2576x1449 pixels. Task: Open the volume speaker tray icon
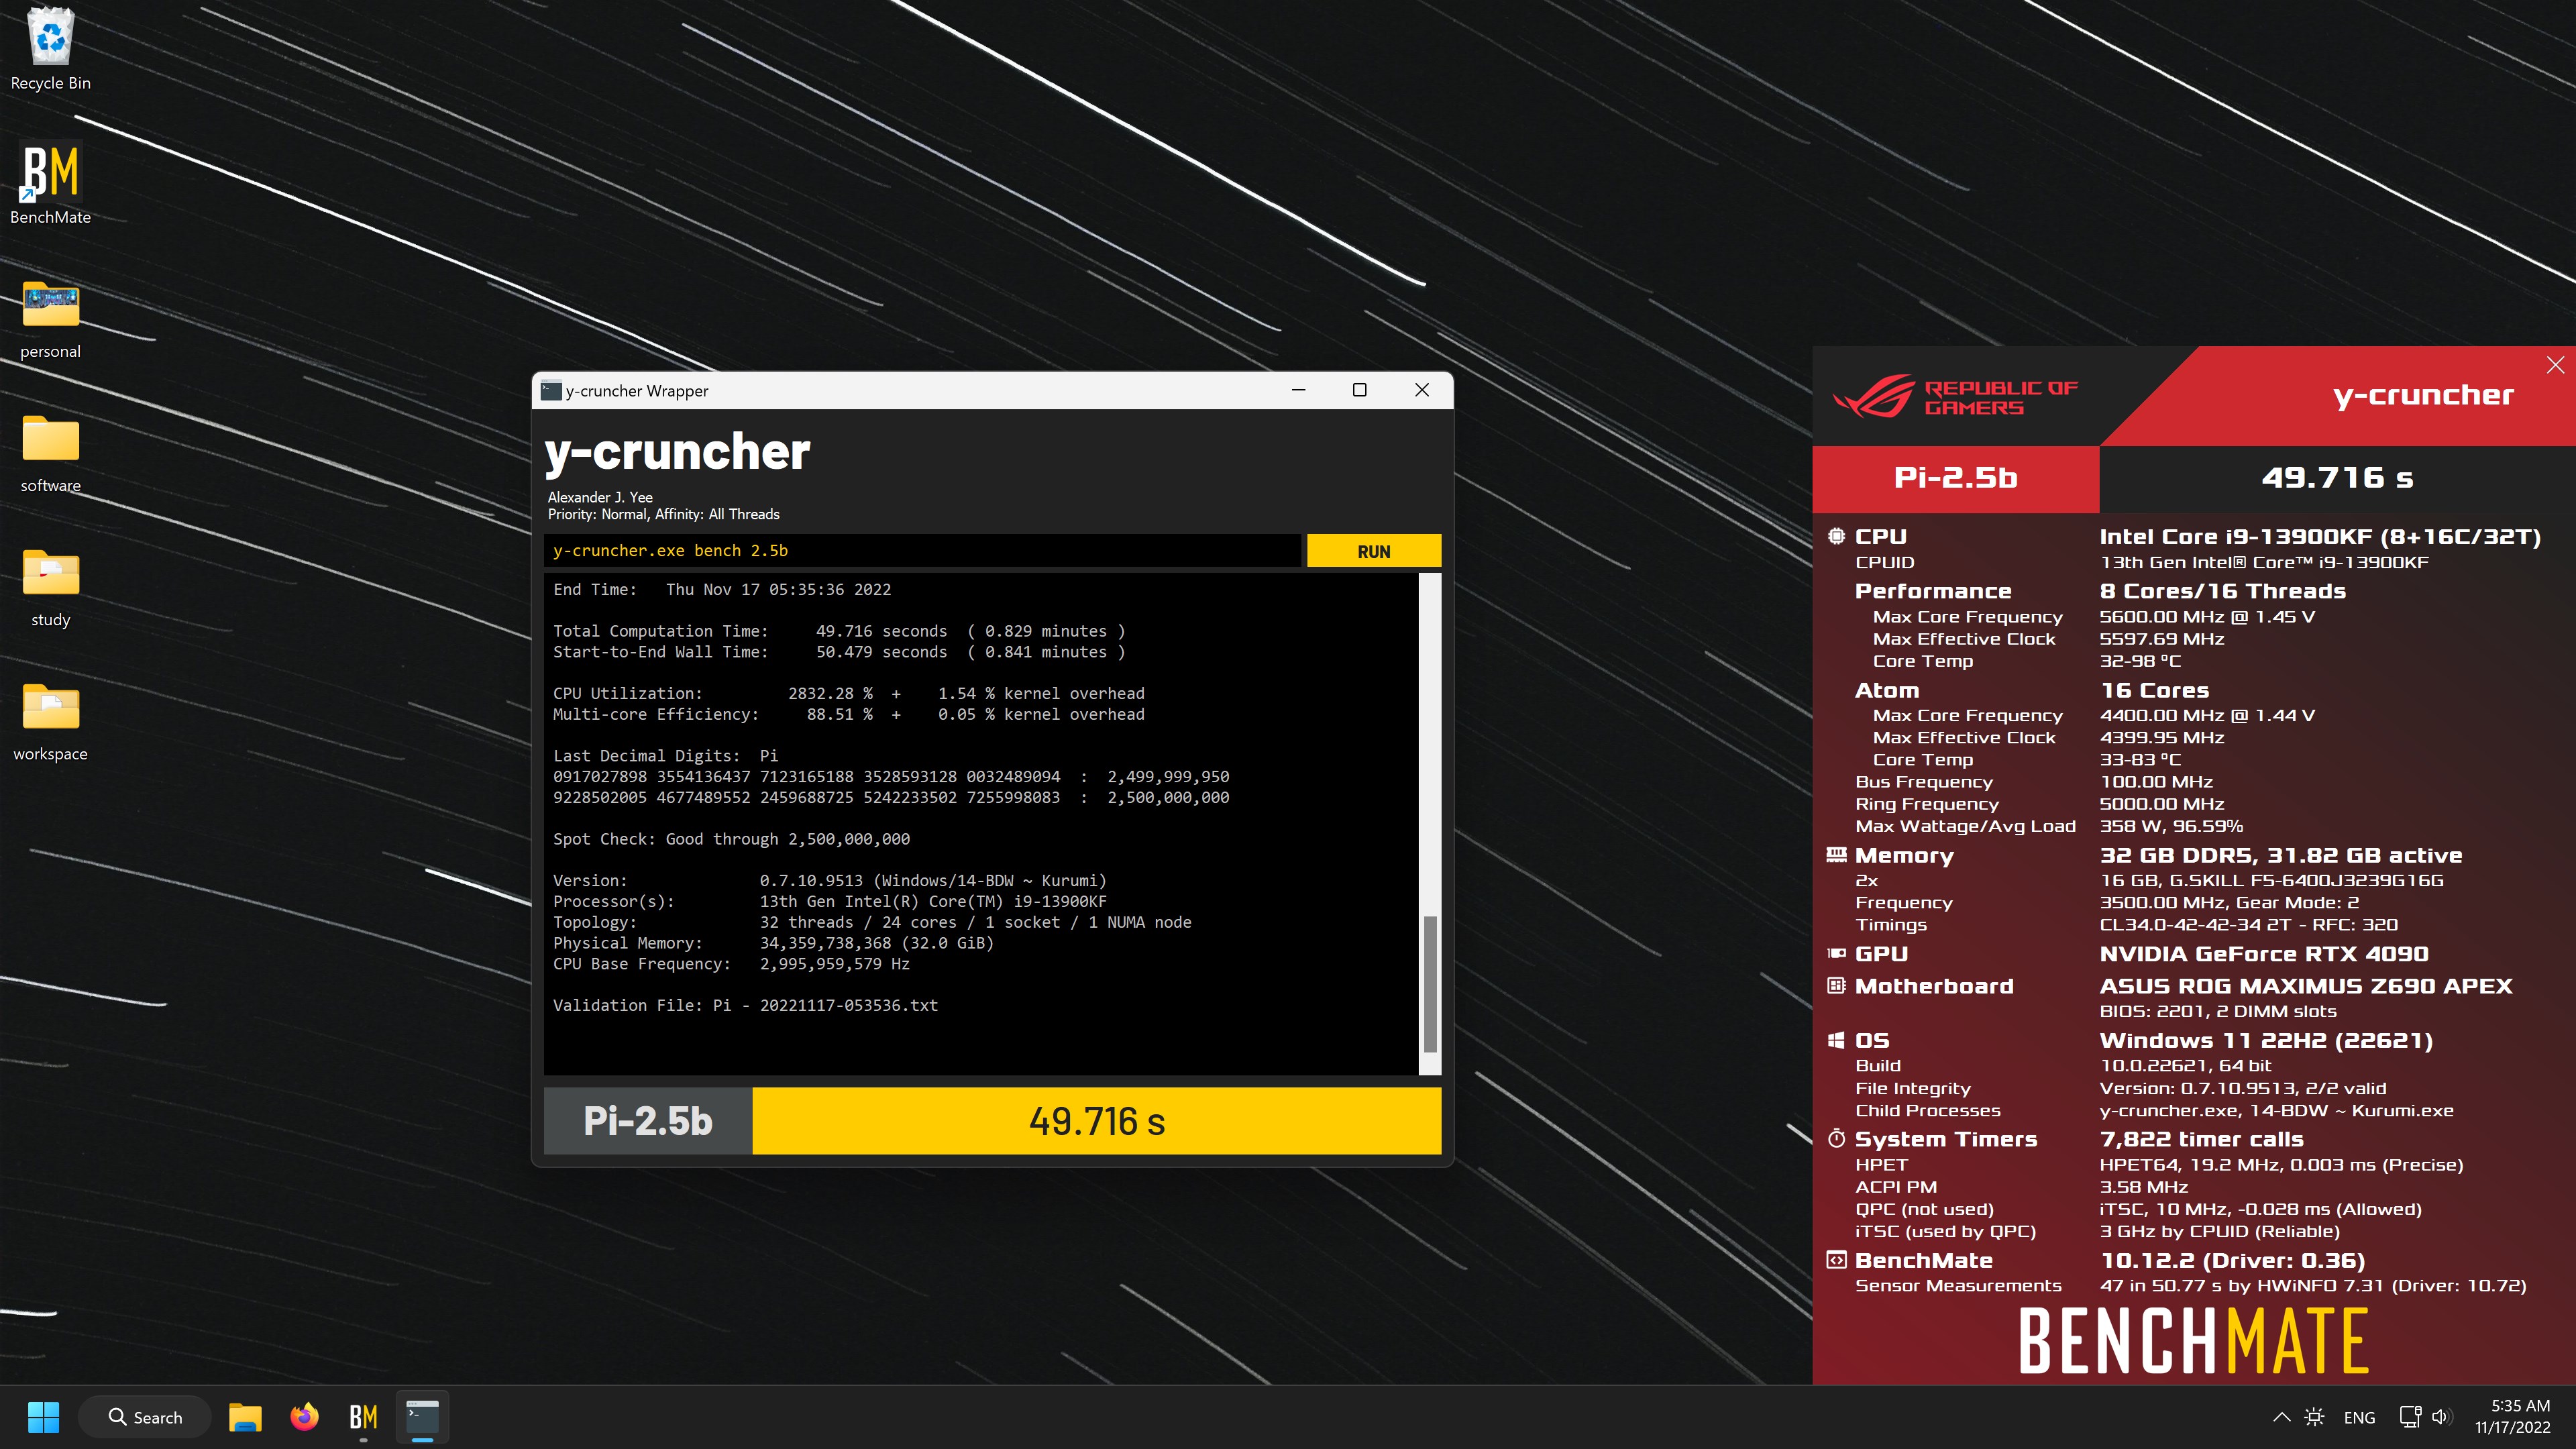(2441, 1417)
